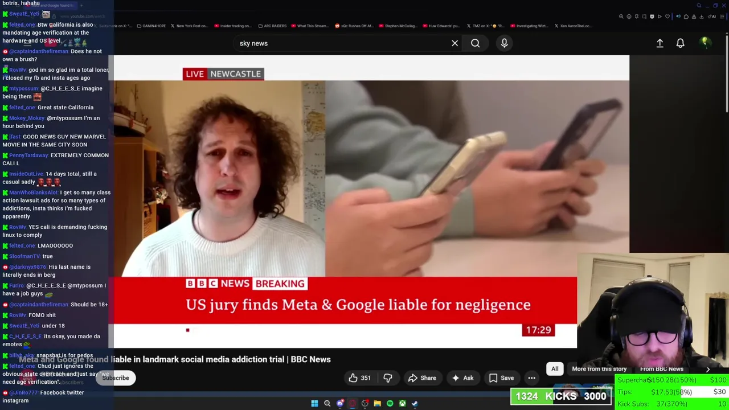Viewport: 729px width, 410px height.
Task: Click chat username 'SloofmanTV'
Action: [x=24, y=256]
